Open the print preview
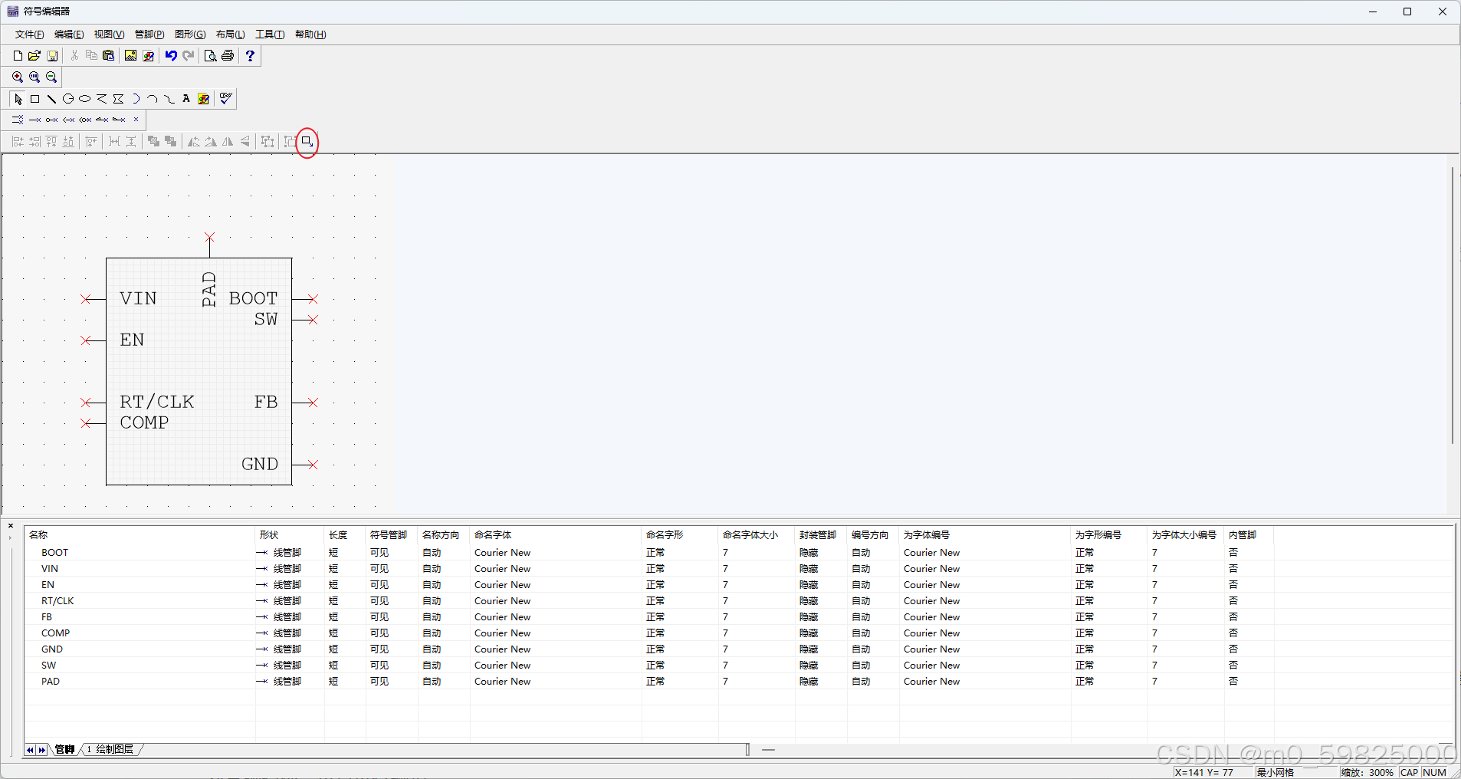Viewport: 1461px width, 779px height. 209,55
